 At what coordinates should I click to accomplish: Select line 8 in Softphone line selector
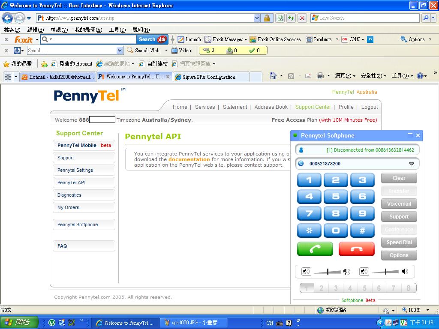(409, 288)
